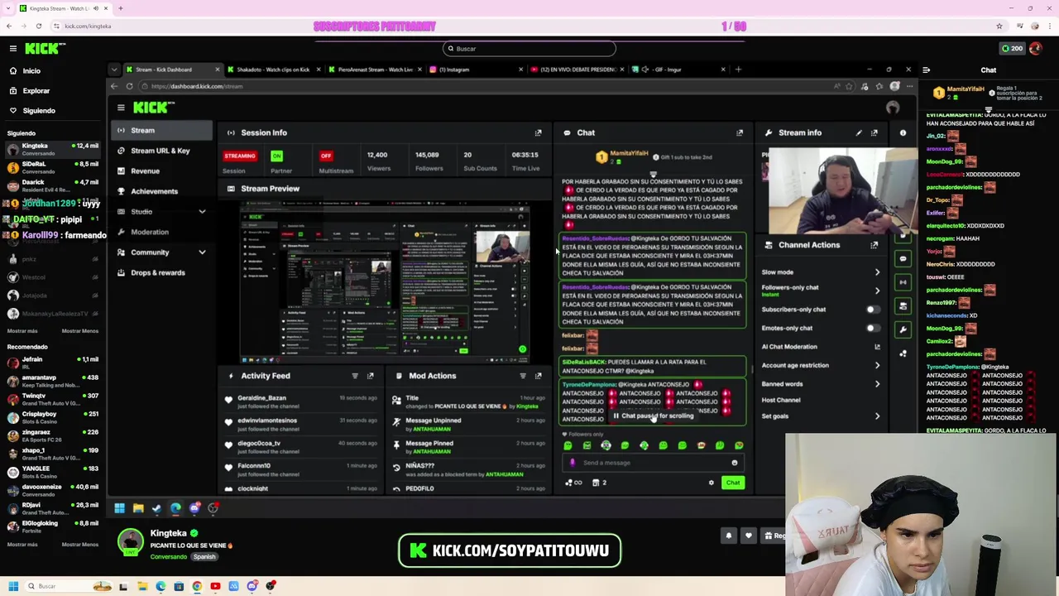Filter the Mod Actions list
The width and height of the screenshot is (1059, 596).
[x=523, y=376]
